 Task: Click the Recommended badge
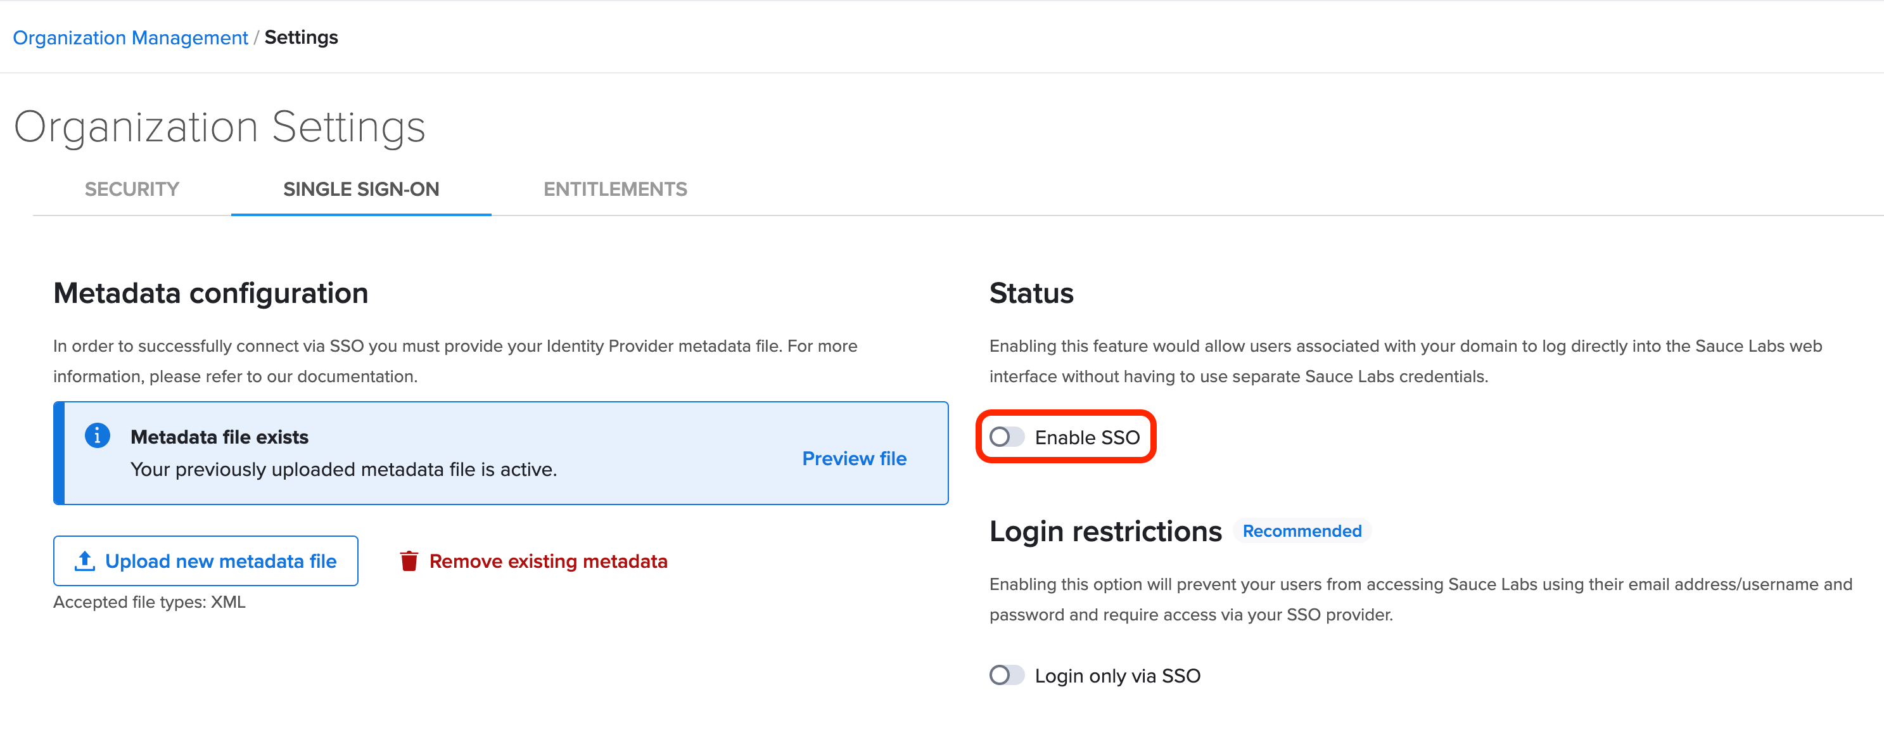[1302, 530]
